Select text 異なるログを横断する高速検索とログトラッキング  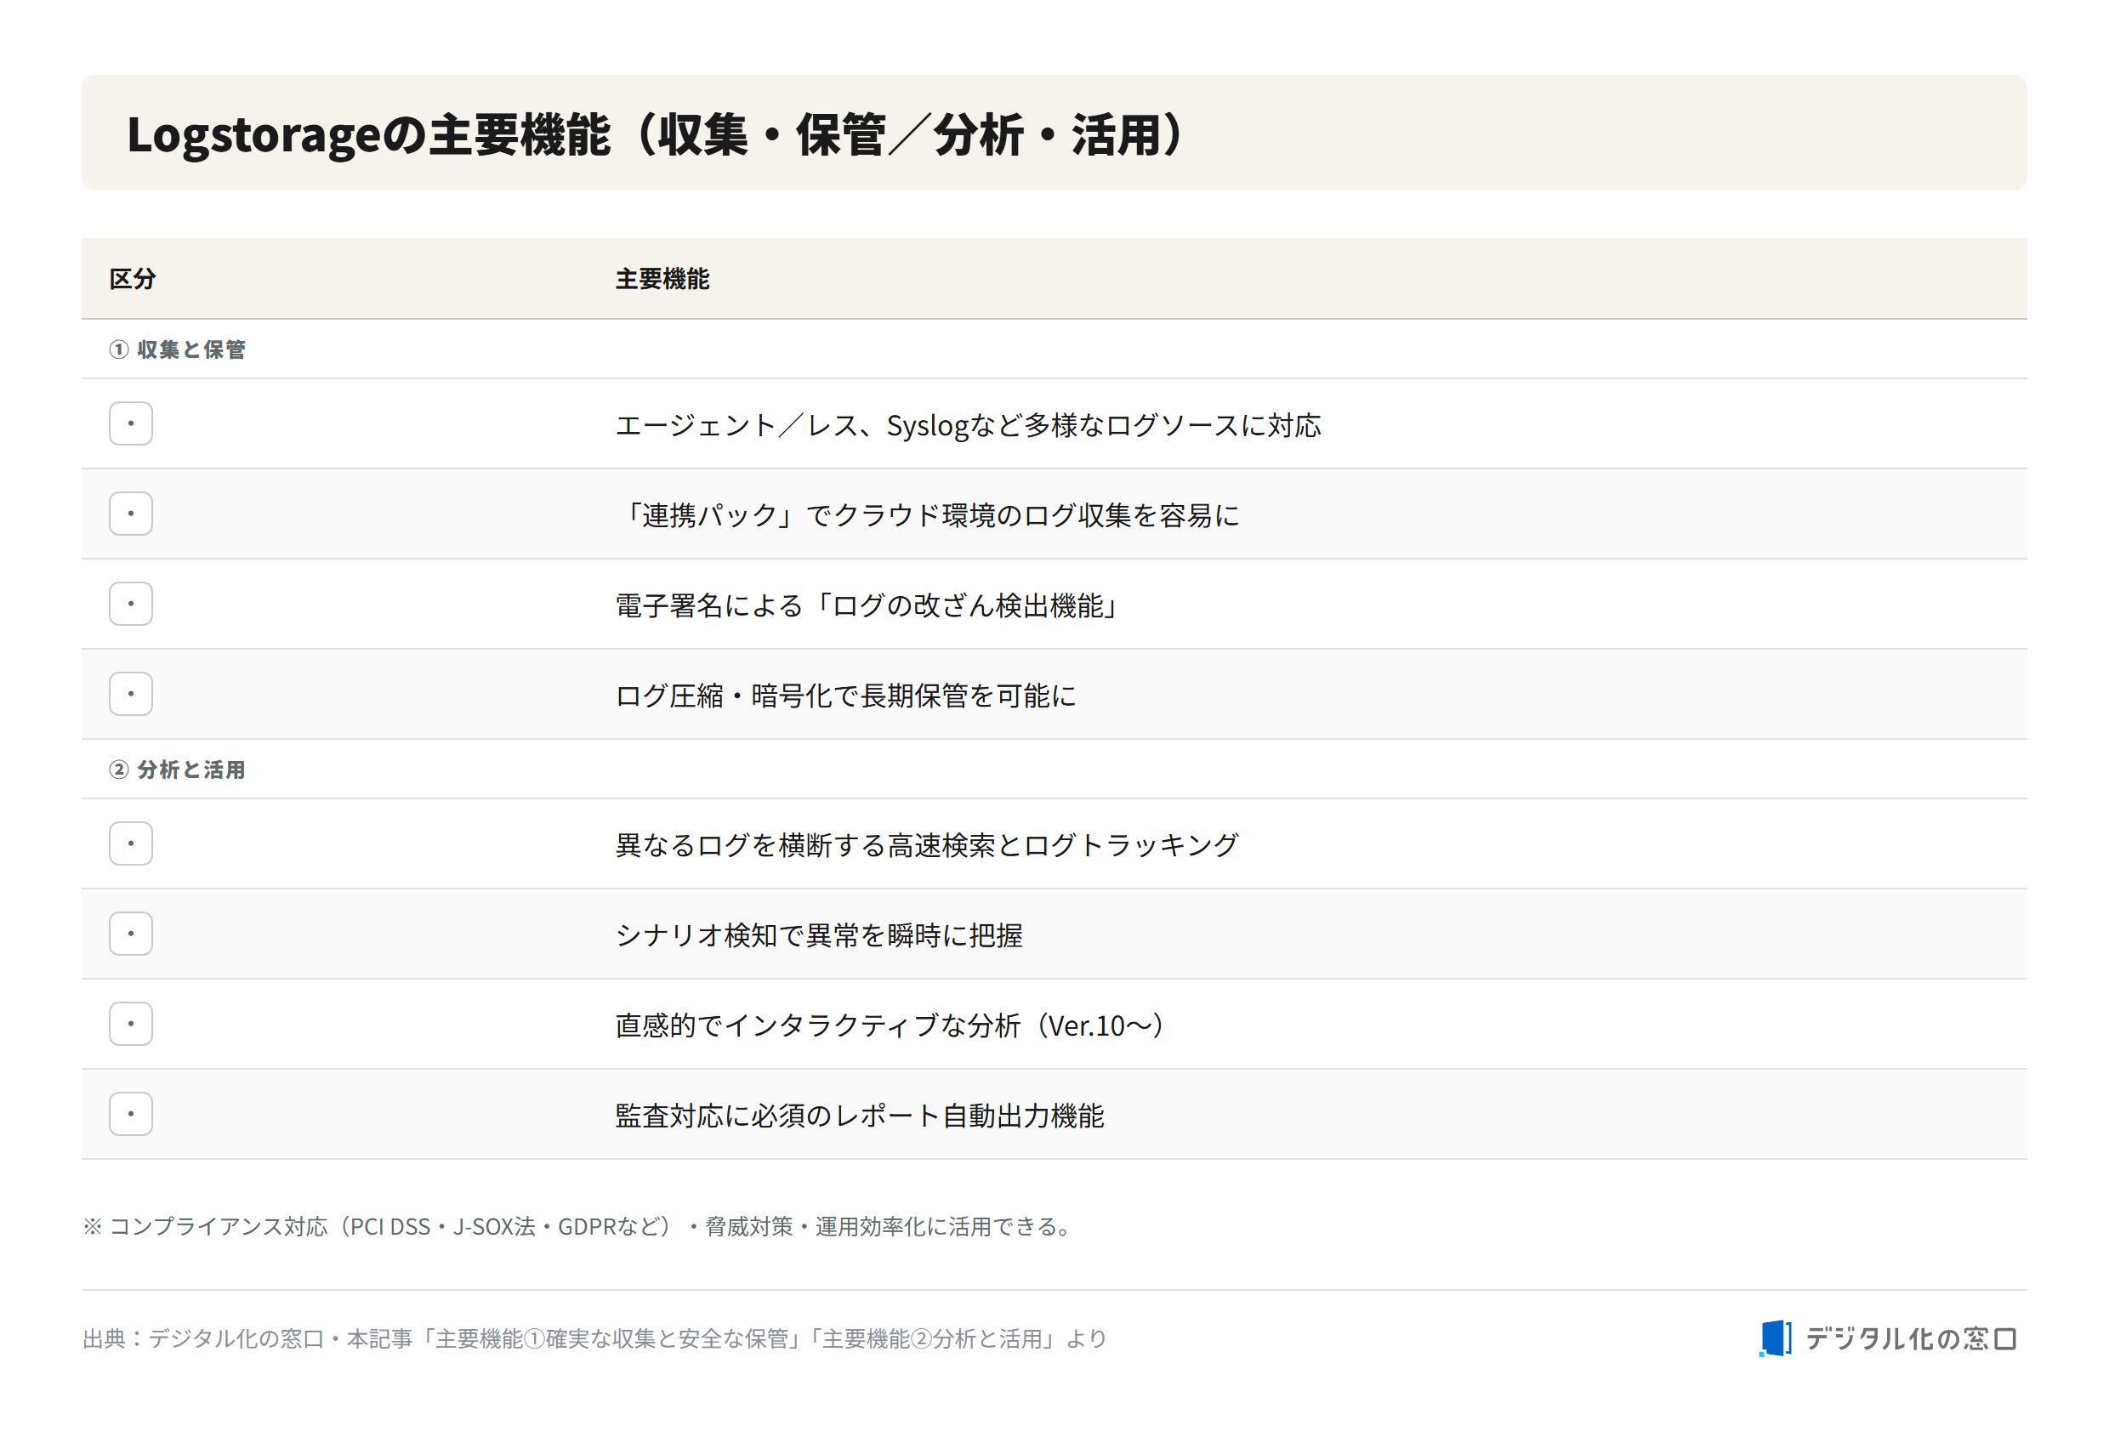coord(928,845)
